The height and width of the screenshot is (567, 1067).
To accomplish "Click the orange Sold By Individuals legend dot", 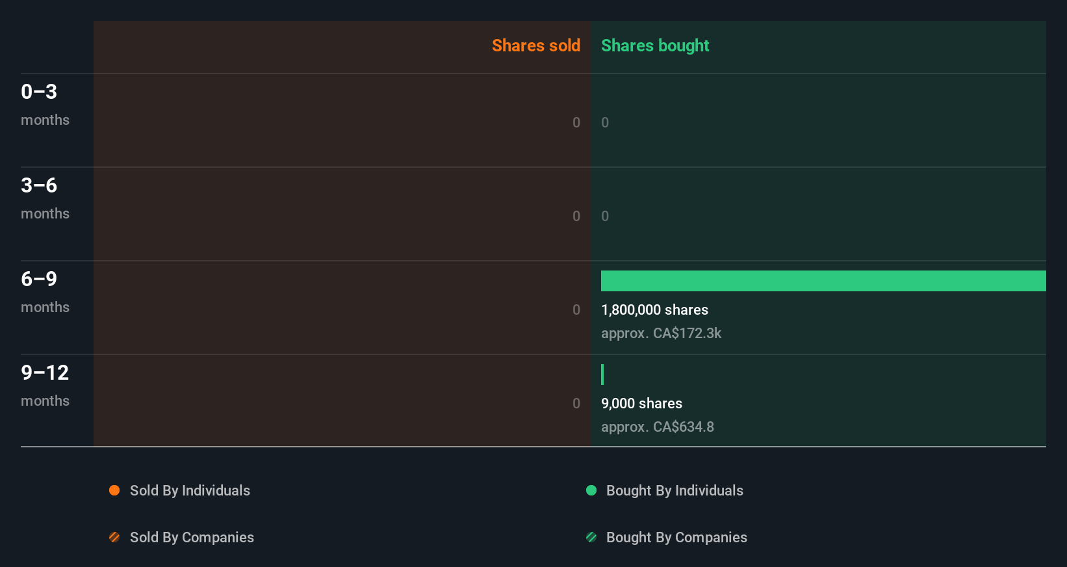I will (x=114, y=490).
